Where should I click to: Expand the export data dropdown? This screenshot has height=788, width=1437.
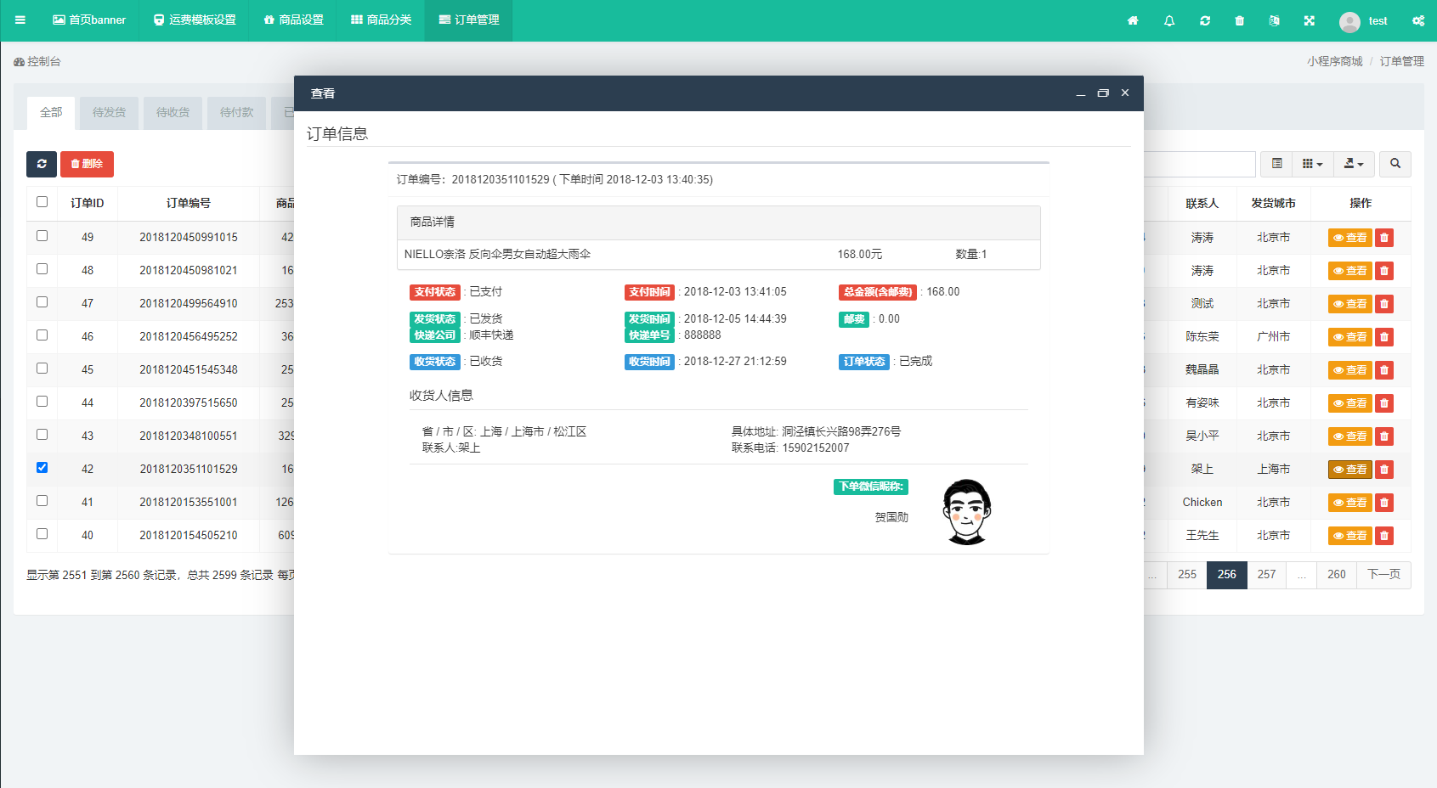pos(1354,164)
